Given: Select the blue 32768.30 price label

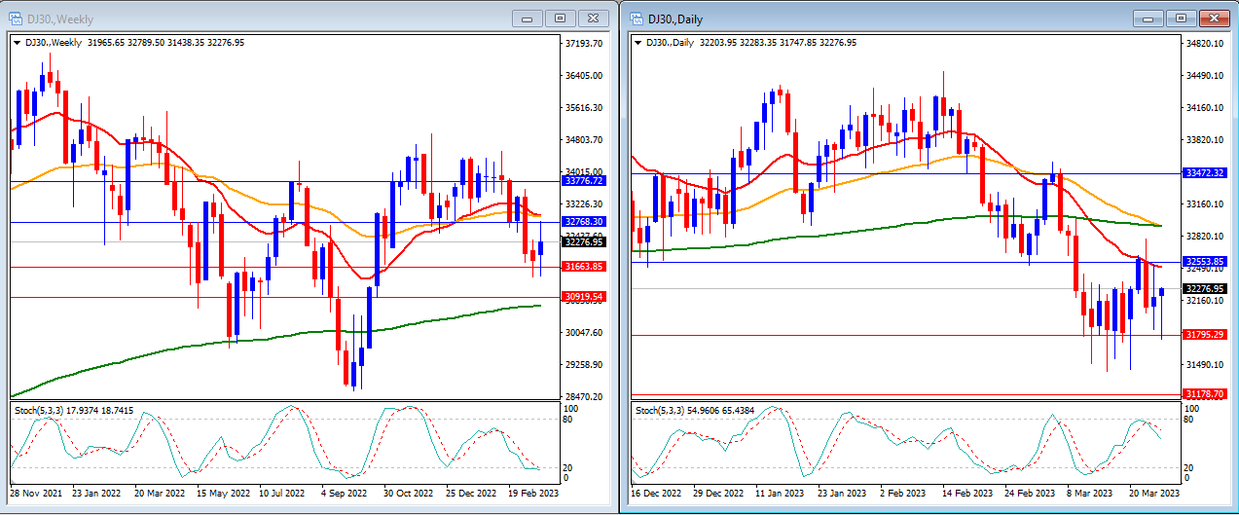Looking at the screenshot, I should pos(584,222).
